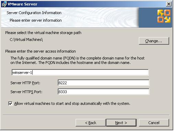Click the VMware Server title bar text

tap(22, 4)
